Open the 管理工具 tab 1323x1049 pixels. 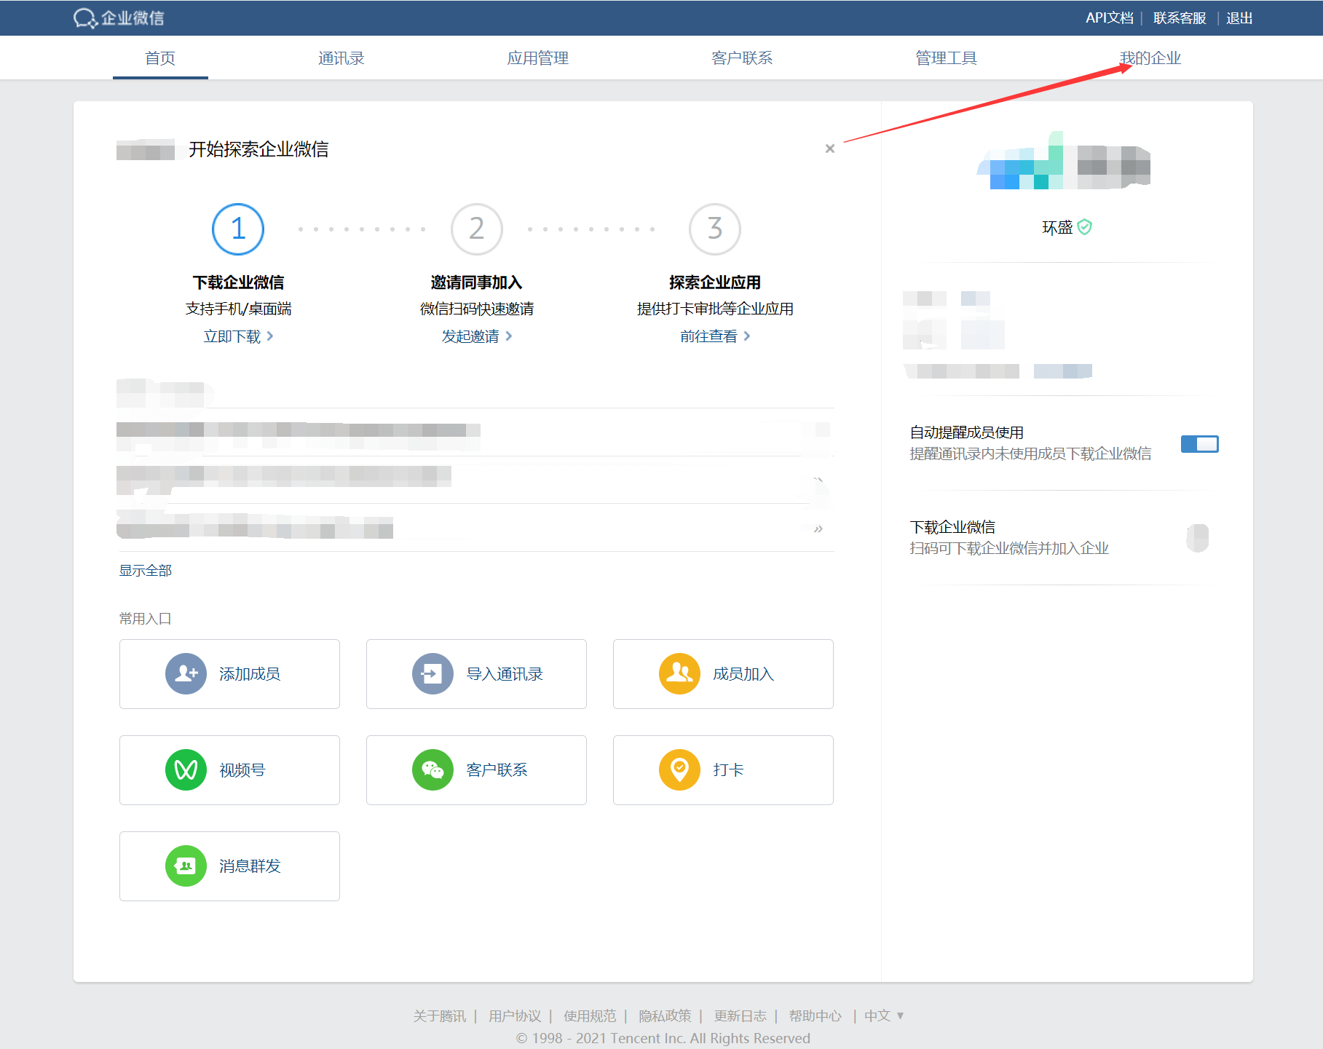[x=946, y=58]
